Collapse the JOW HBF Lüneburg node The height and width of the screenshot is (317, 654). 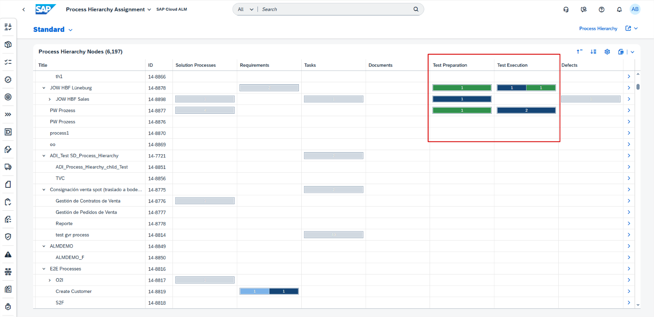[x=44, y=88]
